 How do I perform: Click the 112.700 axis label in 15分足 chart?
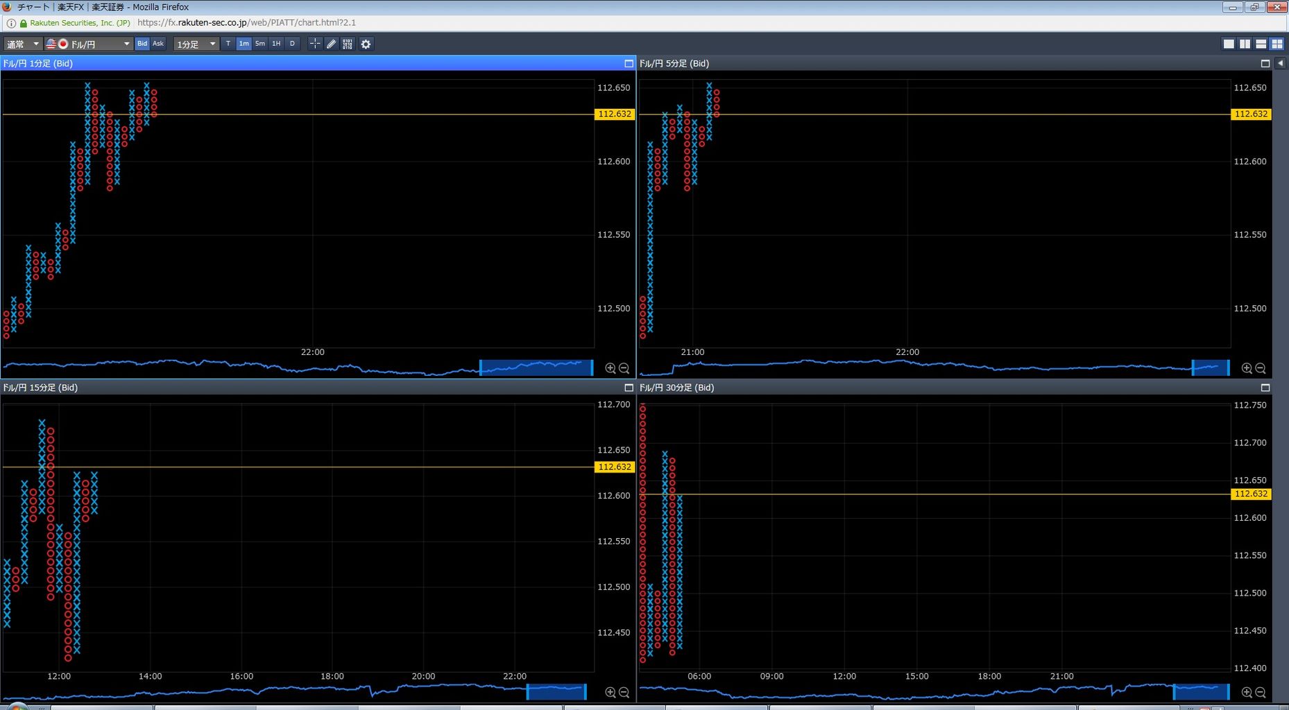pos(614,404)
